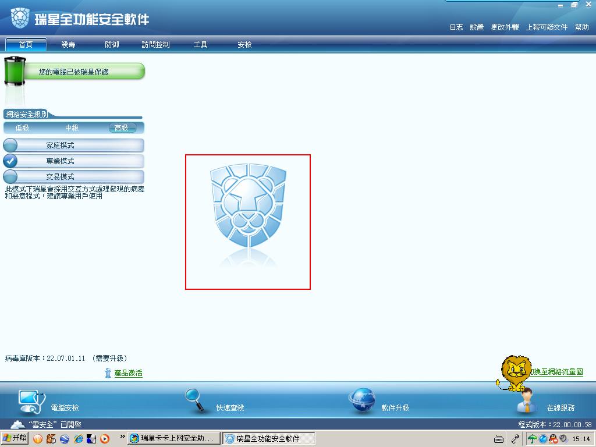Image resolution: width=596 pixels, height=447 pixels.
Task: Select 家庭模式 home mode
Action: 74,145
